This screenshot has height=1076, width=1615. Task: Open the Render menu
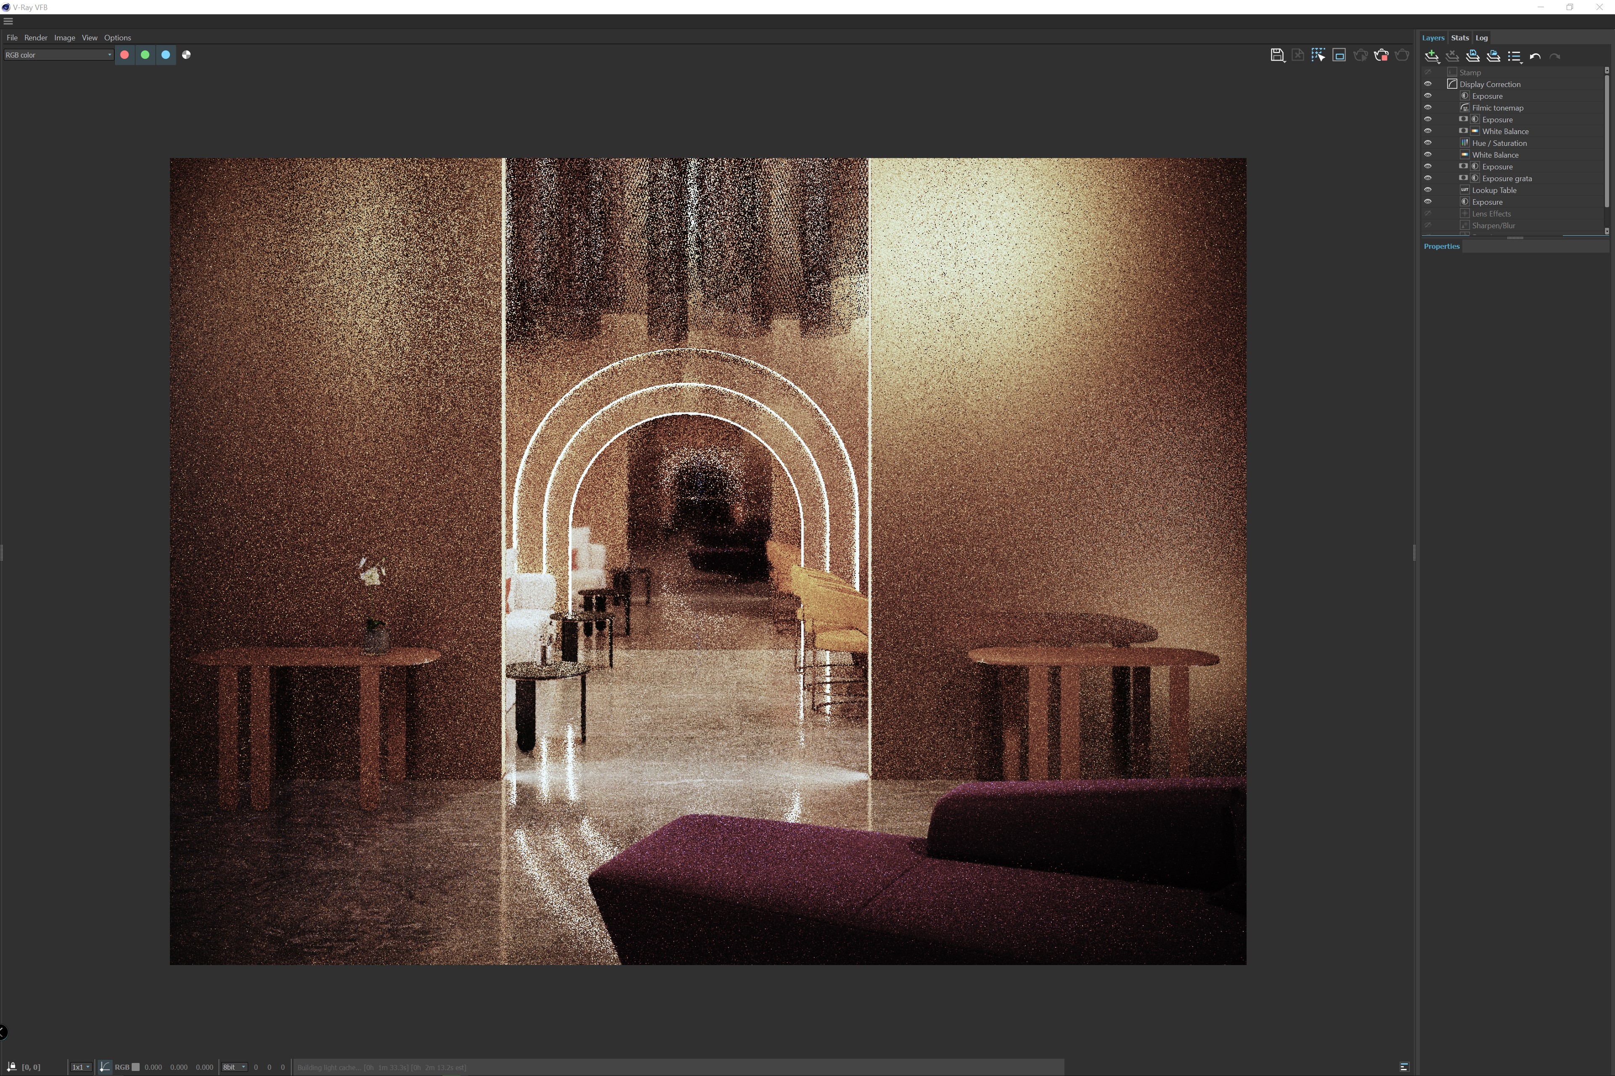36,38
